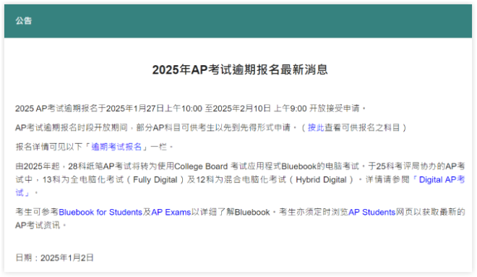Click the text 由2025年起
This screenshot has height=277, width=477.
click(38, 166)
